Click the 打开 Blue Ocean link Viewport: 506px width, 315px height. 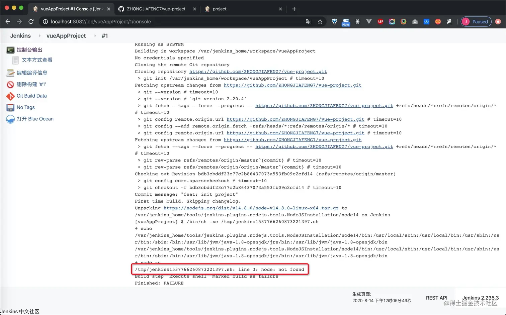pos(35,119)
